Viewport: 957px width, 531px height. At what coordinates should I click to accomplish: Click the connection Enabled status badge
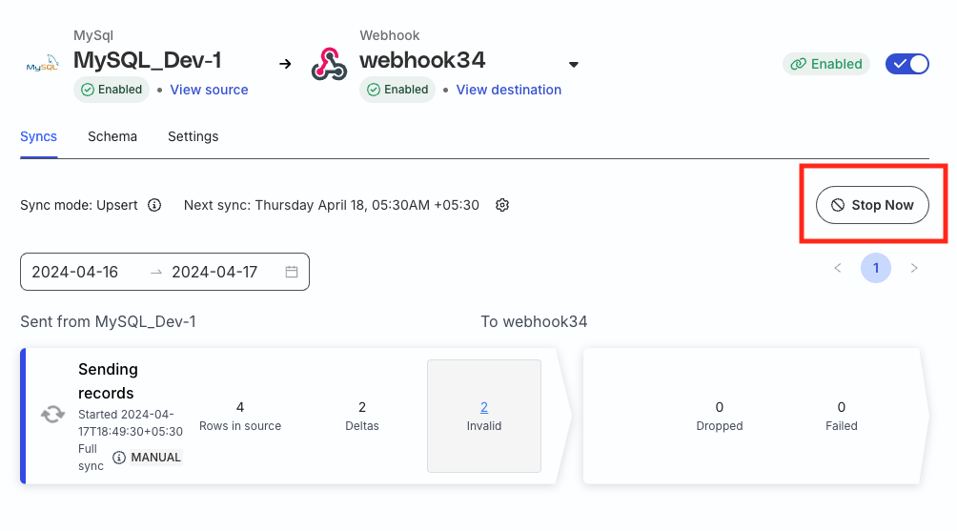click(x=825, y=64)
